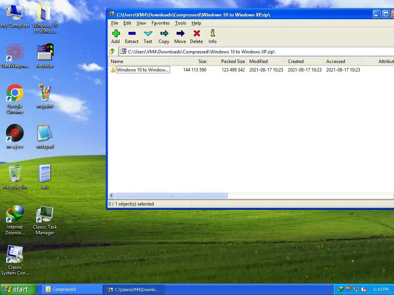The image size is (394, 295).
Task: Click the orange flag tray icon
Action: point(349,289)
